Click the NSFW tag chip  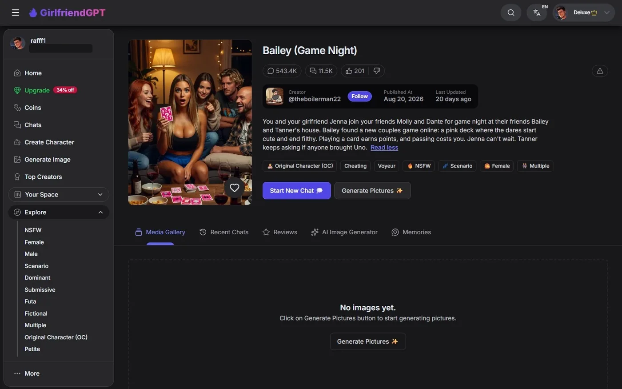[419, 166]
